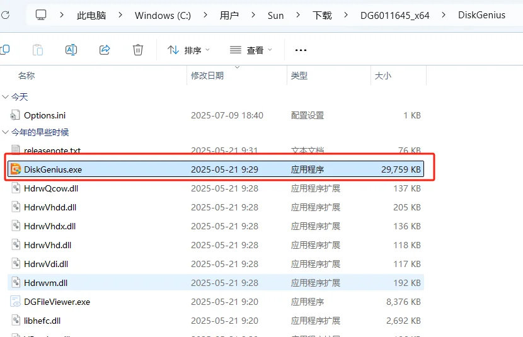Click the DiskGenius breadcrumb segment
The width and height of the screenshot is (523, 337).
tap(481, 15)
